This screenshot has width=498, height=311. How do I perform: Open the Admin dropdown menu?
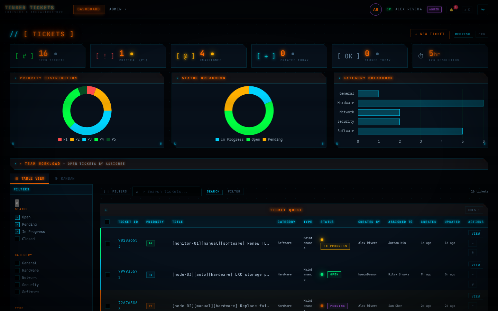click(x=118, y=9)
